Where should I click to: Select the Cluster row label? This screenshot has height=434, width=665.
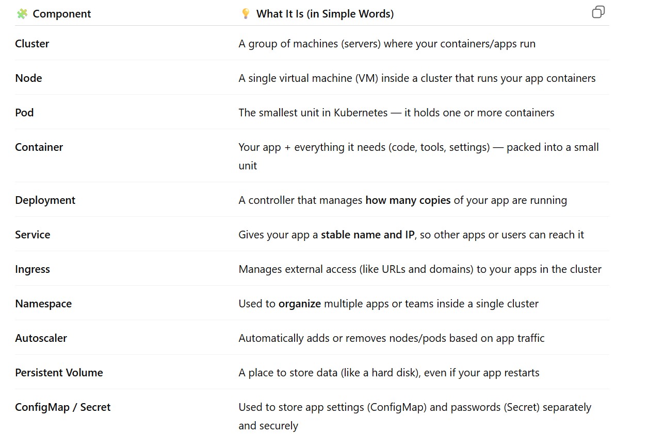tap(32, 44)
